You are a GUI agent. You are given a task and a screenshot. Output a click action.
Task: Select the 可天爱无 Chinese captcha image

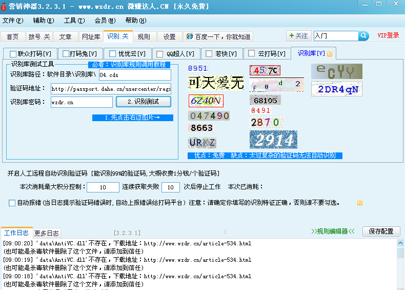(216, 83)
